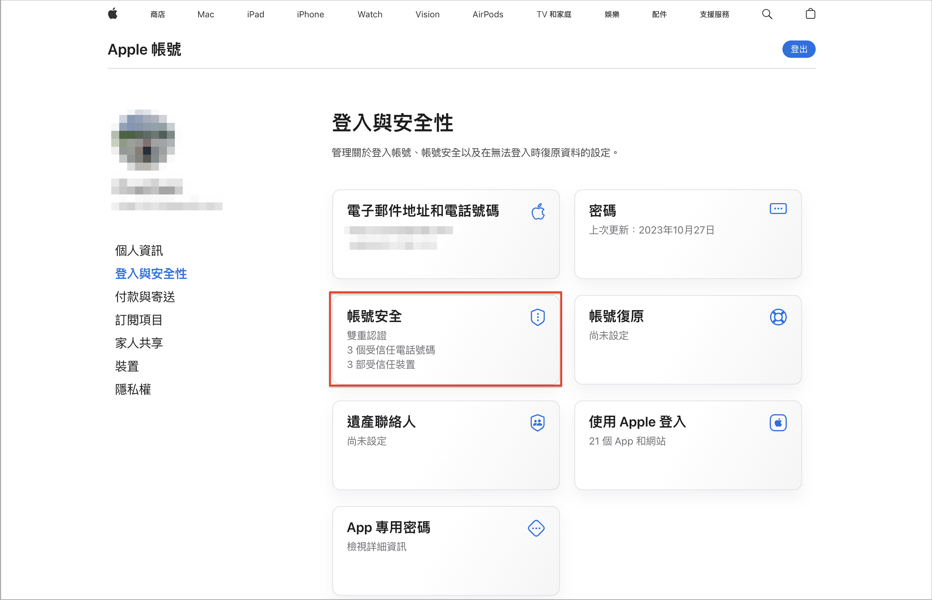Open Mac in the top navigation
Screen dimensions: 932x600
[206, 14]
